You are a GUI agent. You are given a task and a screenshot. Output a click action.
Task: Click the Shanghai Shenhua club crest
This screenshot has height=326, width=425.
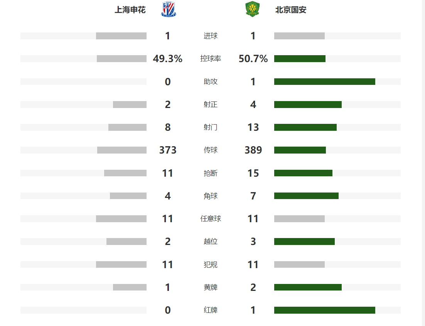pos(169,10)
